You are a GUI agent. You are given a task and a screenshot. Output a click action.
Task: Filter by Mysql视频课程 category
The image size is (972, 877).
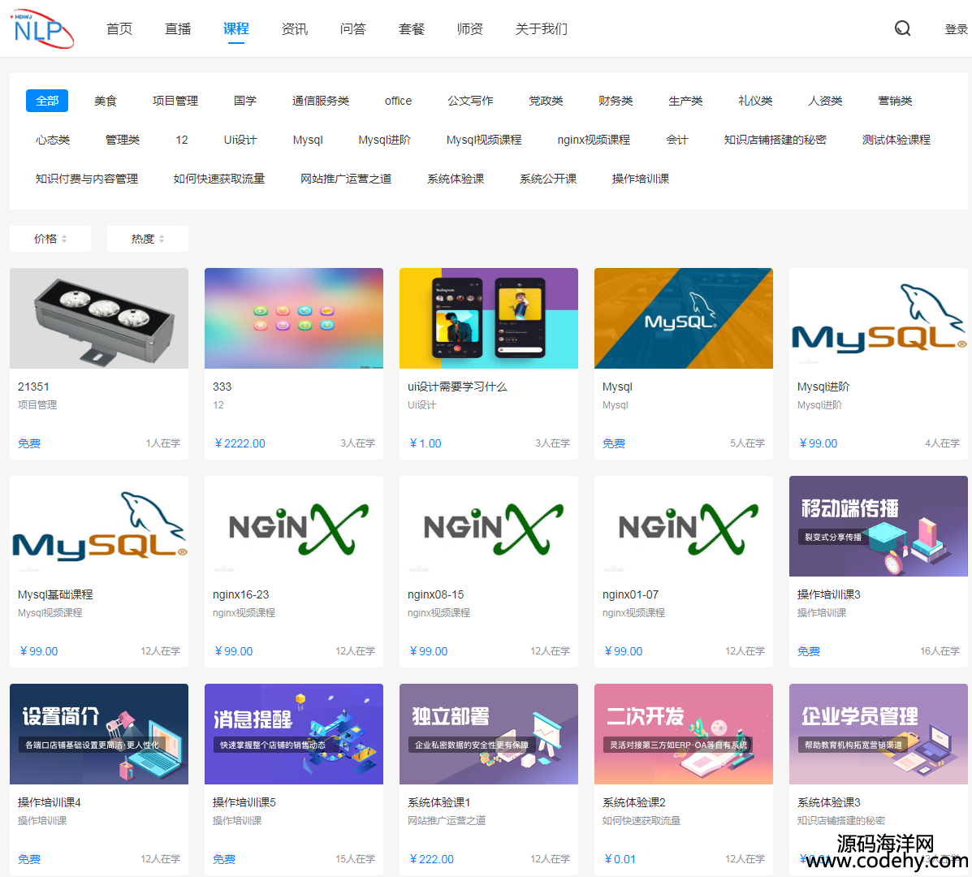(484, 140)
